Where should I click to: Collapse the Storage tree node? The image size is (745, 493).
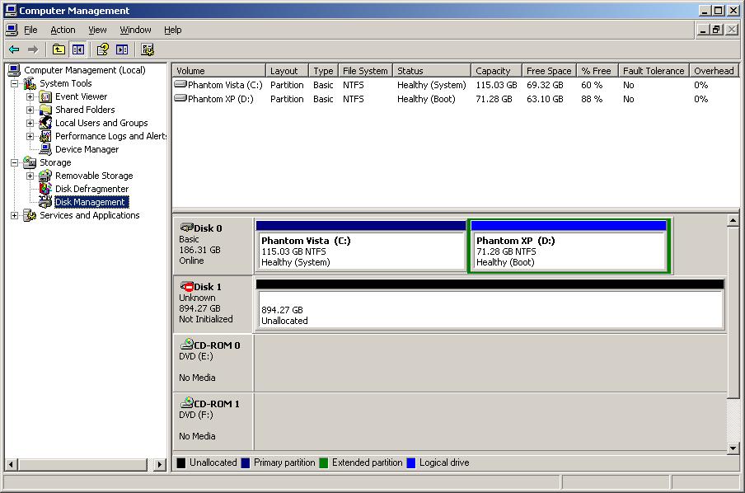coord(15,162)
